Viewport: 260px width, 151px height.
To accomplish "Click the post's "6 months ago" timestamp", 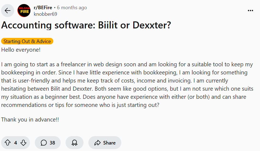I will [72, 8].
